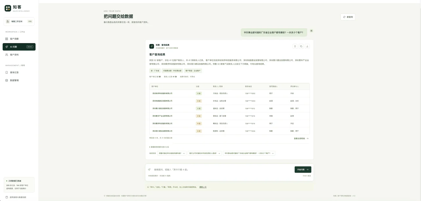421x201 pixels.
Task: Click the sparkle icon in the input box
Action: (149, 169)
